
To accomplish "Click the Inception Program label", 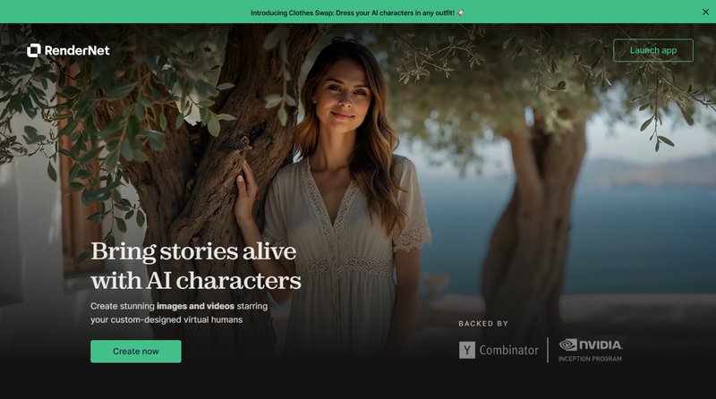I will point(590,359).
